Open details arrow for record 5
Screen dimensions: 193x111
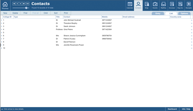point(1,33)
